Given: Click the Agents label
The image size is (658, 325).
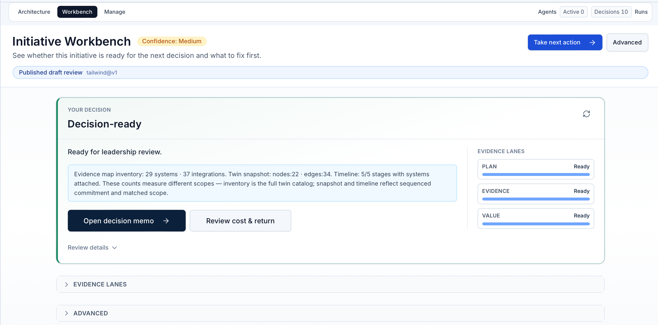Looking at the screenshot, I should coord(547,12).
